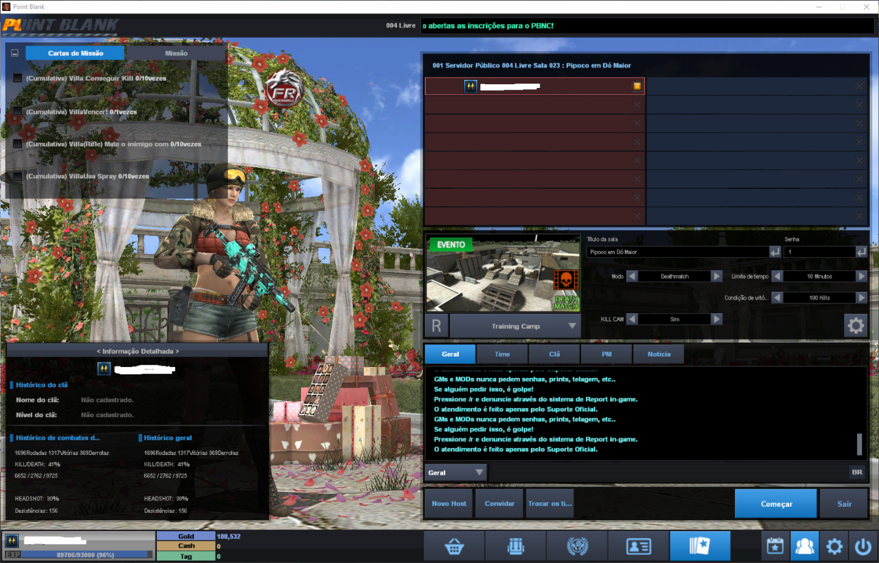Open the player profile ID card icon
The width and height of the screenshot is (879, 563).
point(638,546)
